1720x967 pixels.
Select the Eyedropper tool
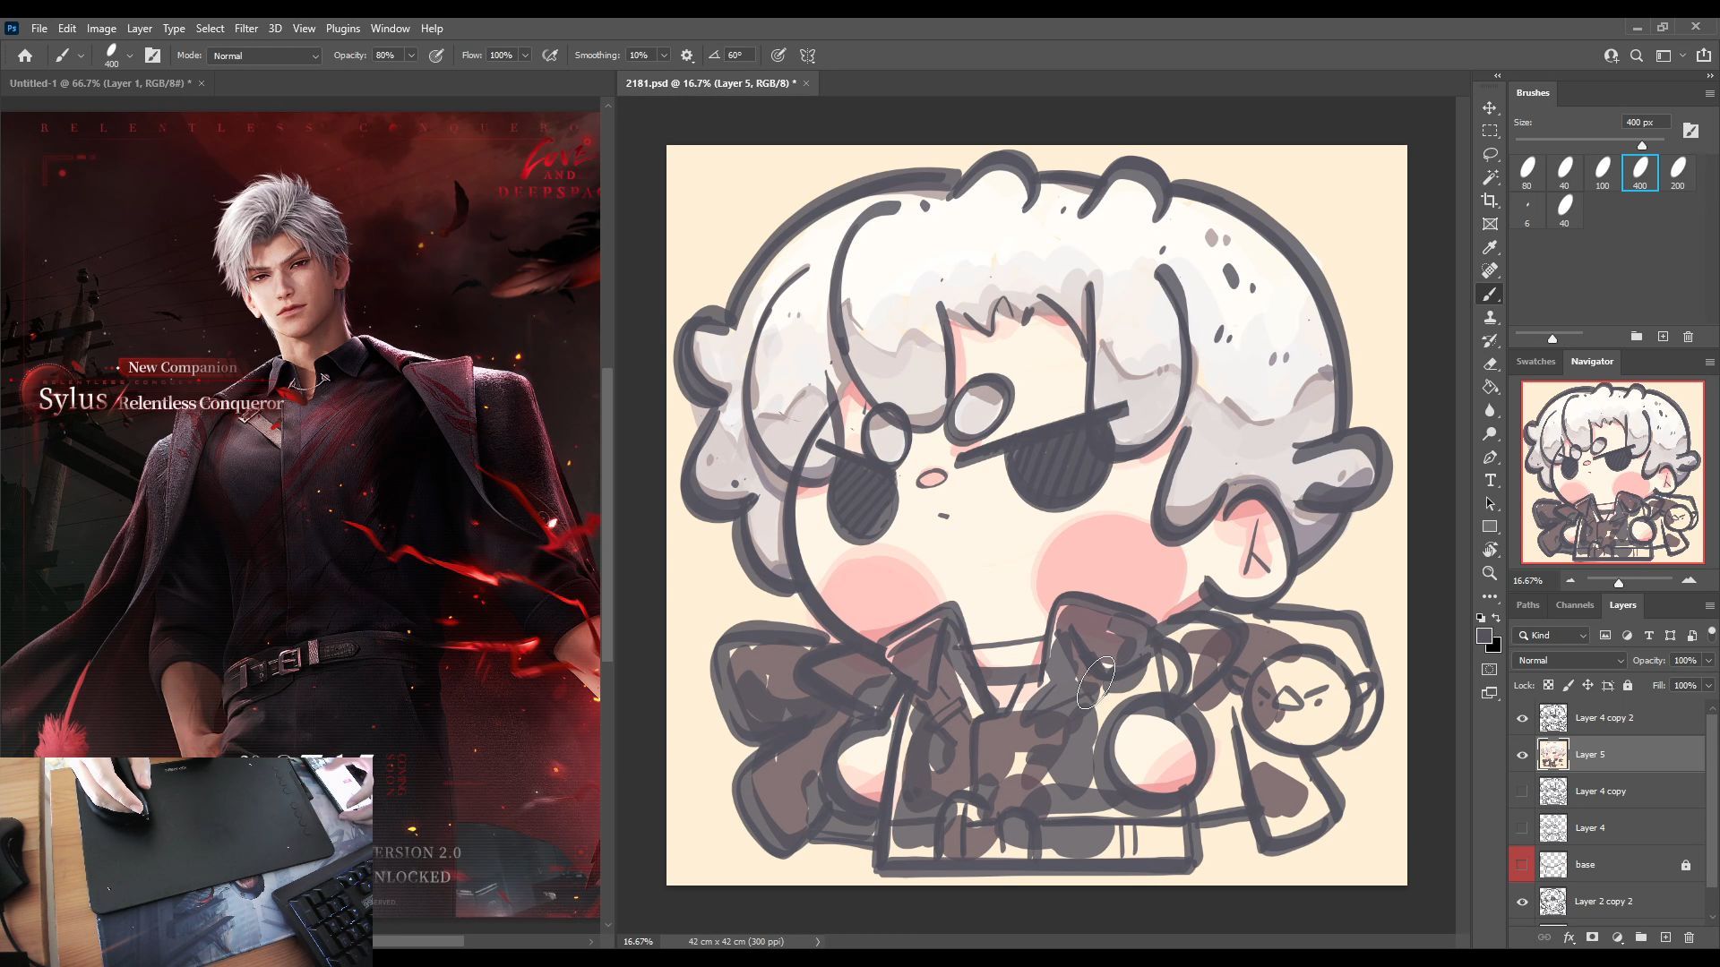coord(1490,247)
